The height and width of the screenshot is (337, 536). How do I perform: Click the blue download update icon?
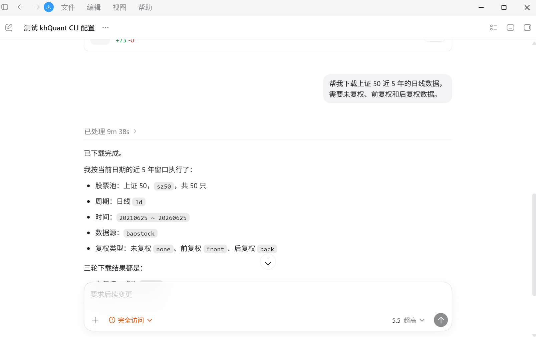(49, 7)
